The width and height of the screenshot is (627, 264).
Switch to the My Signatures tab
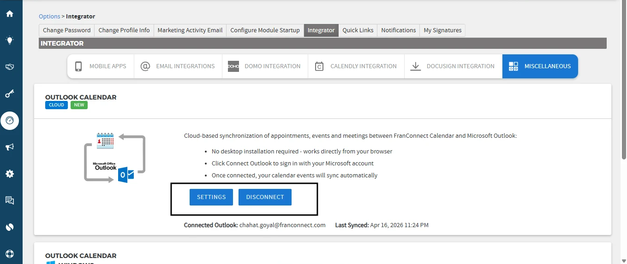(442, 30)
